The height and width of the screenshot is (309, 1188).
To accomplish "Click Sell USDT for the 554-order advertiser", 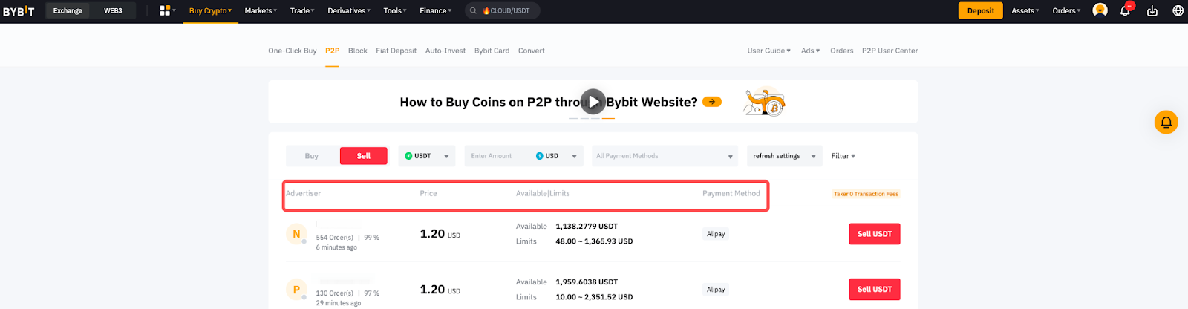I will coord(874,234).
